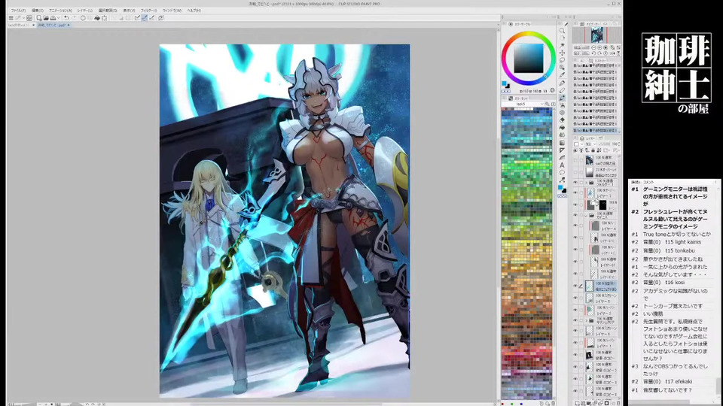Image resolution: width=723 pixels, height=406 pixels.
Task: Toggle the active Snap to ruler icon
Action: point(145,18)
